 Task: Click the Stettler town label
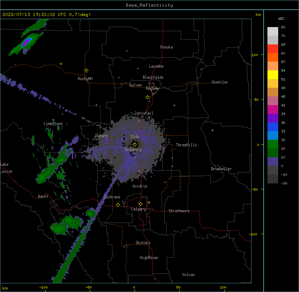pos(220,82)
